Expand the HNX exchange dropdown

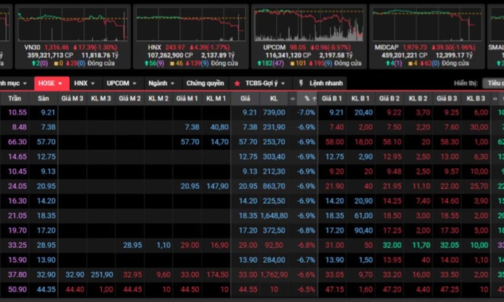click(x=84, y=83)
